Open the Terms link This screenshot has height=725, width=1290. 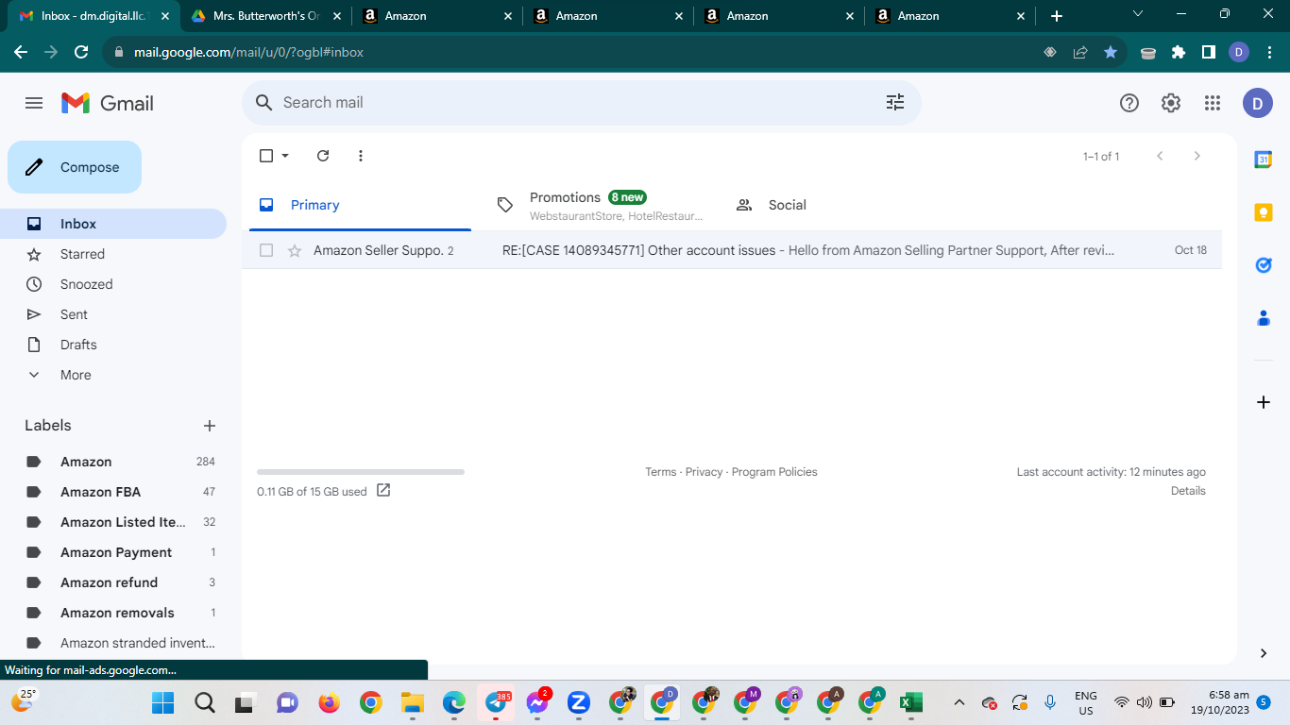click(660, 472)
